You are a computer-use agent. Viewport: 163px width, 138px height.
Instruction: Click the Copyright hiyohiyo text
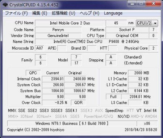pos(35,130)
